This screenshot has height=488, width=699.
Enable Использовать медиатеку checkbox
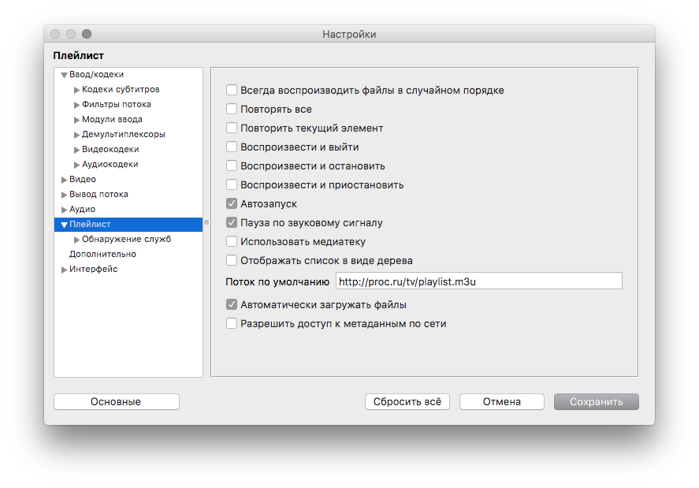click(x=232, y=241)
